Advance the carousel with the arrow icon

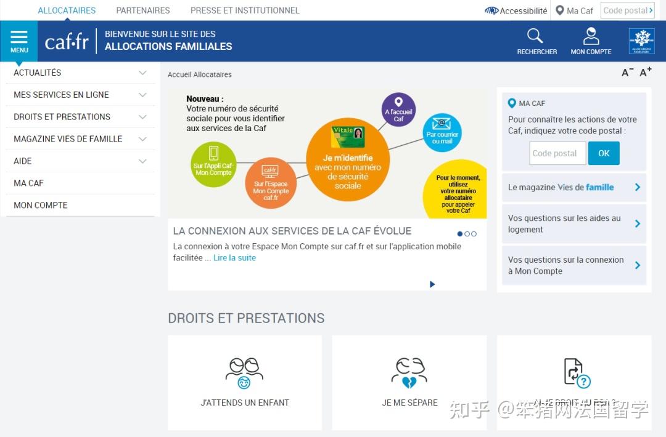click(432, 284)
